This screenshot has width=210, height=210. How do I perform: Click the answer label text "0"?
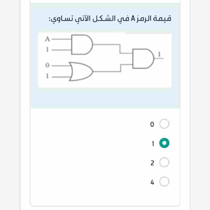(152, 124)
